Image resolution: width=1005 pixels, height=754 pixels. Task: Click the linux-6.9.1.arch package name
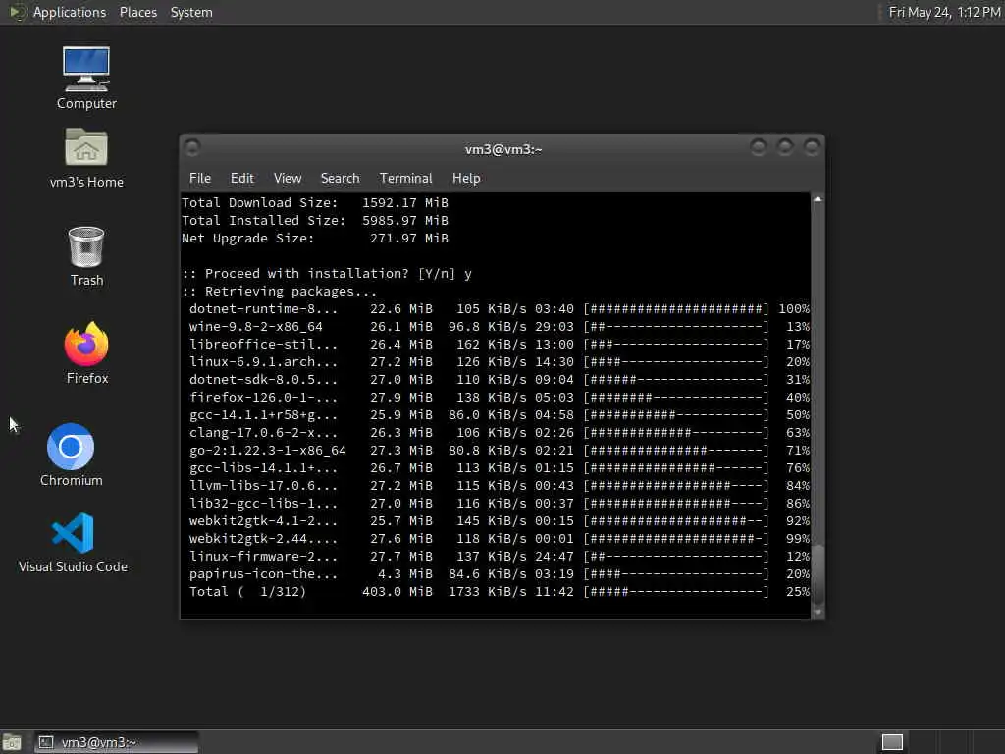[263, 362]
